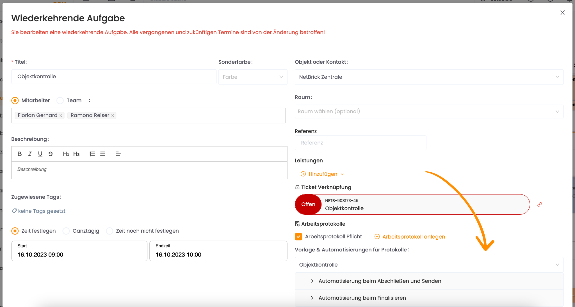The height and width of the screenshot is (307, 575).
Task: Open the Raum wählen dropdown
Action: pyautogui.click(x=429, y=111)
